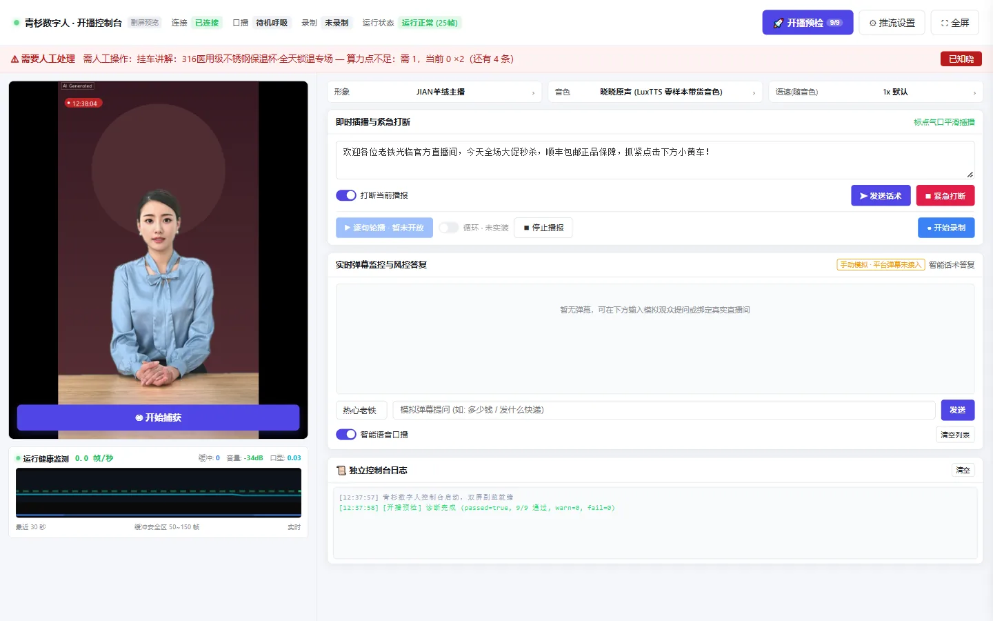Click the 未录制 recording status badge

click(337, 23)
